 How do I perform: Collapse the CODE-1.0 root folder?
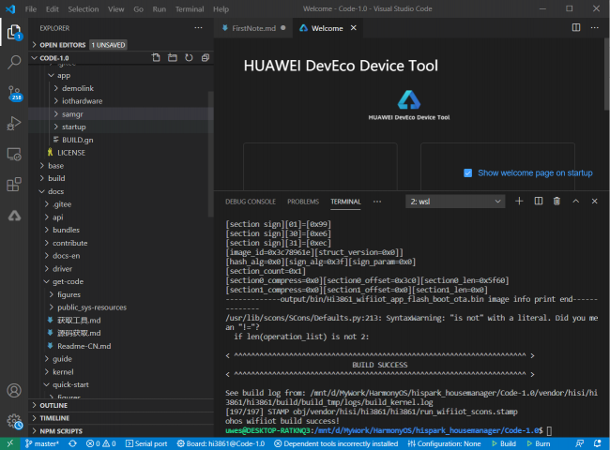pyautogui.click(x=35, y=58)
